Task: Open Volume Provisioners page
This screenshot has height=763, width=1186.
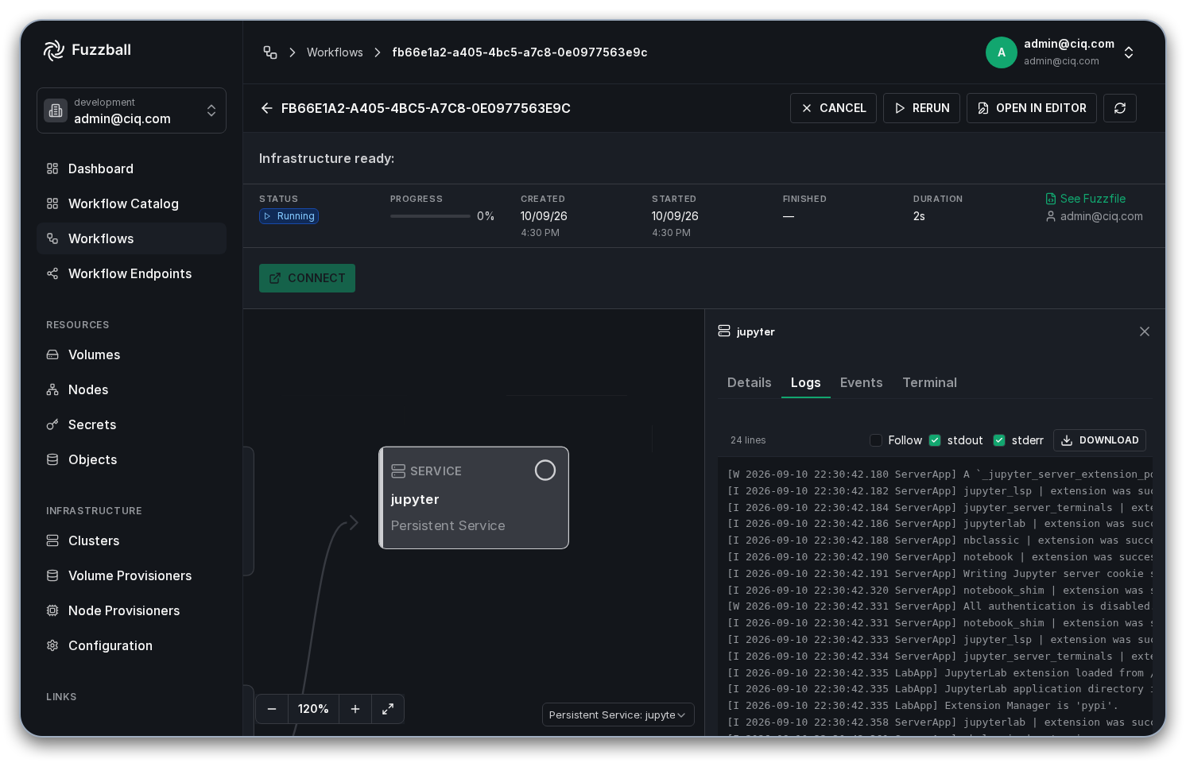Action: 131,575
